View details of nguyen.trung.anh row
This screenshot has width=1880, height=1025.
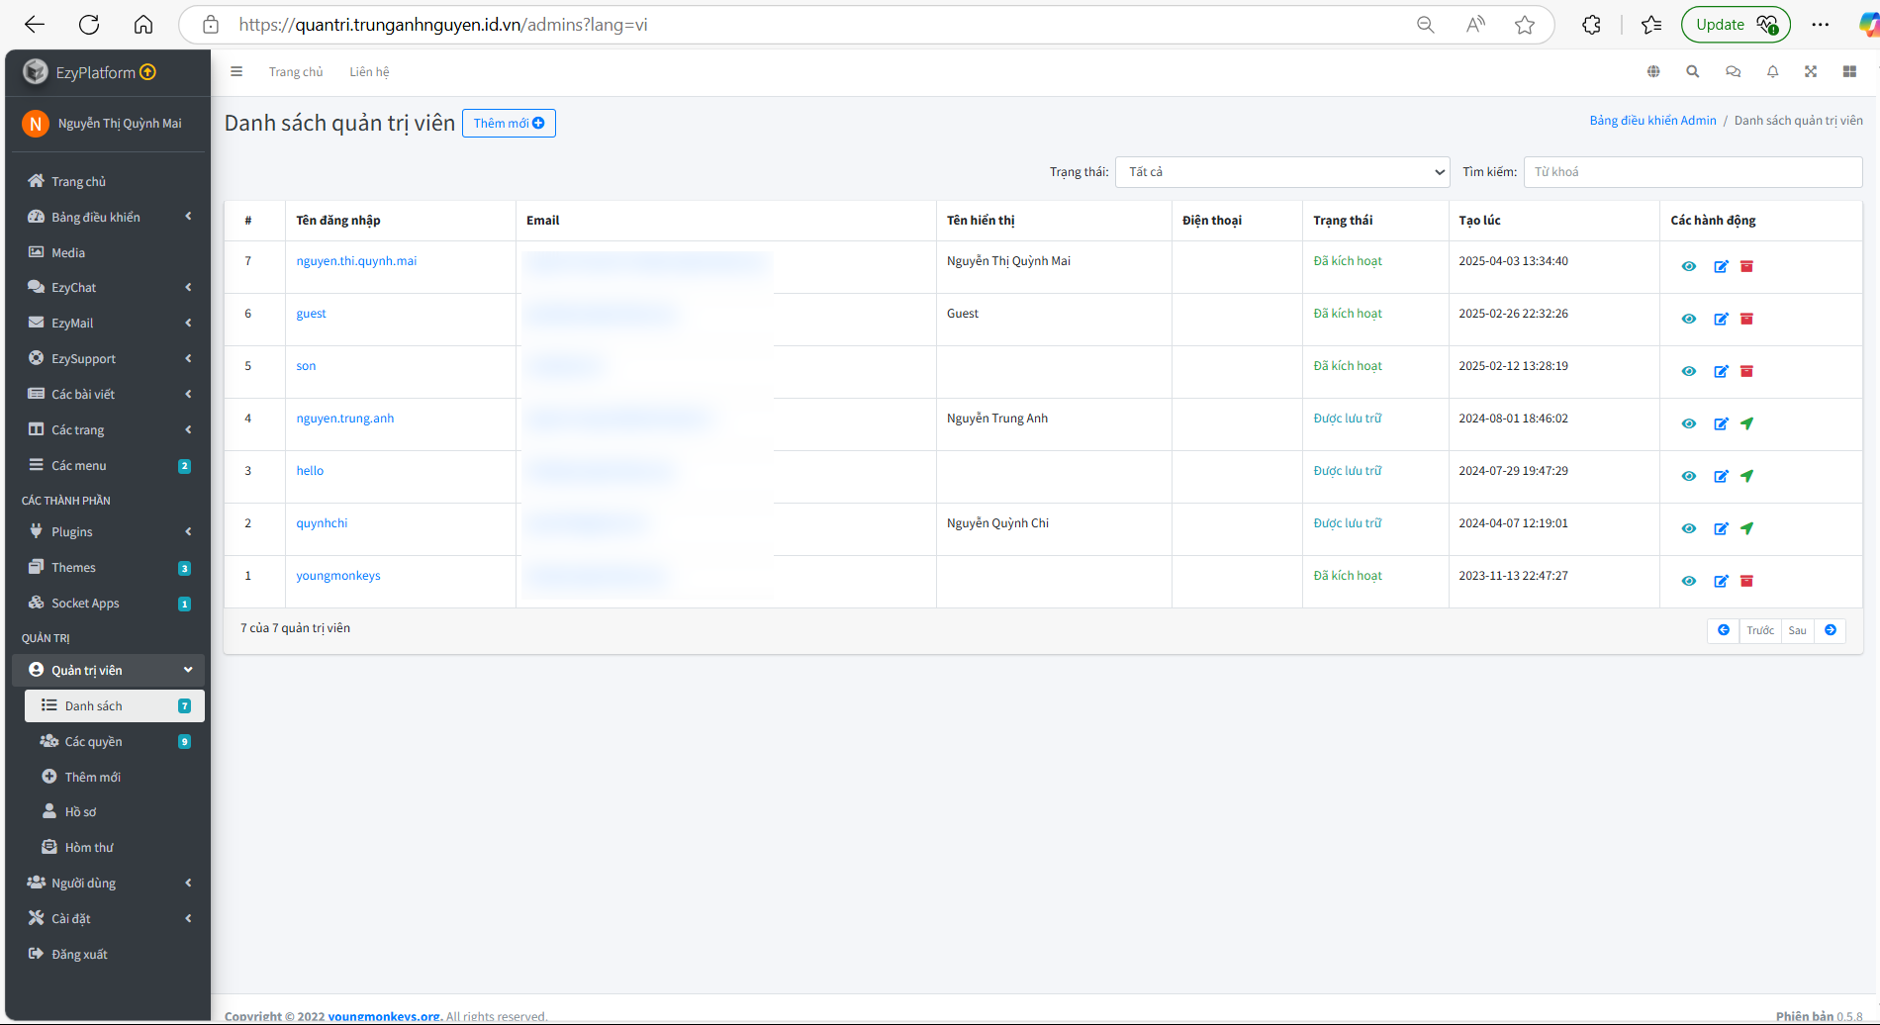1689,424
